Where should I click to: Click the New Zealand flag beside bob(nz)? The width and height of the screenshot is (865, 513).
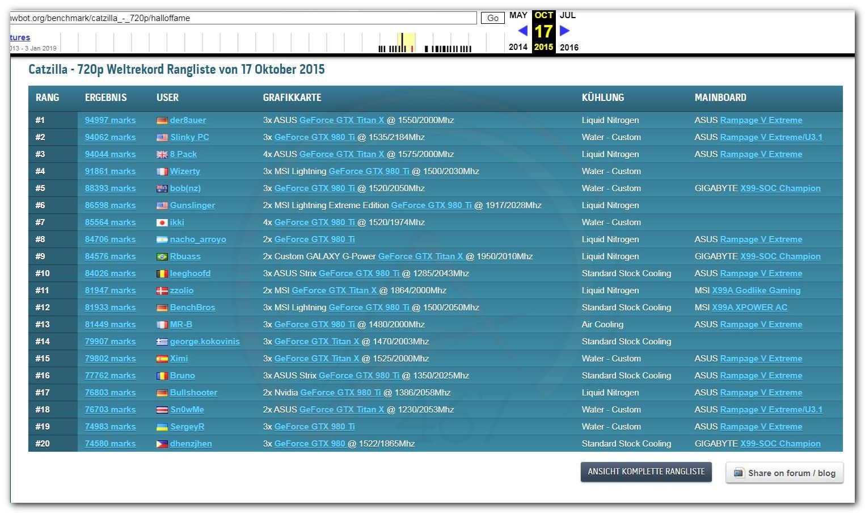click(x=162, y=188)
